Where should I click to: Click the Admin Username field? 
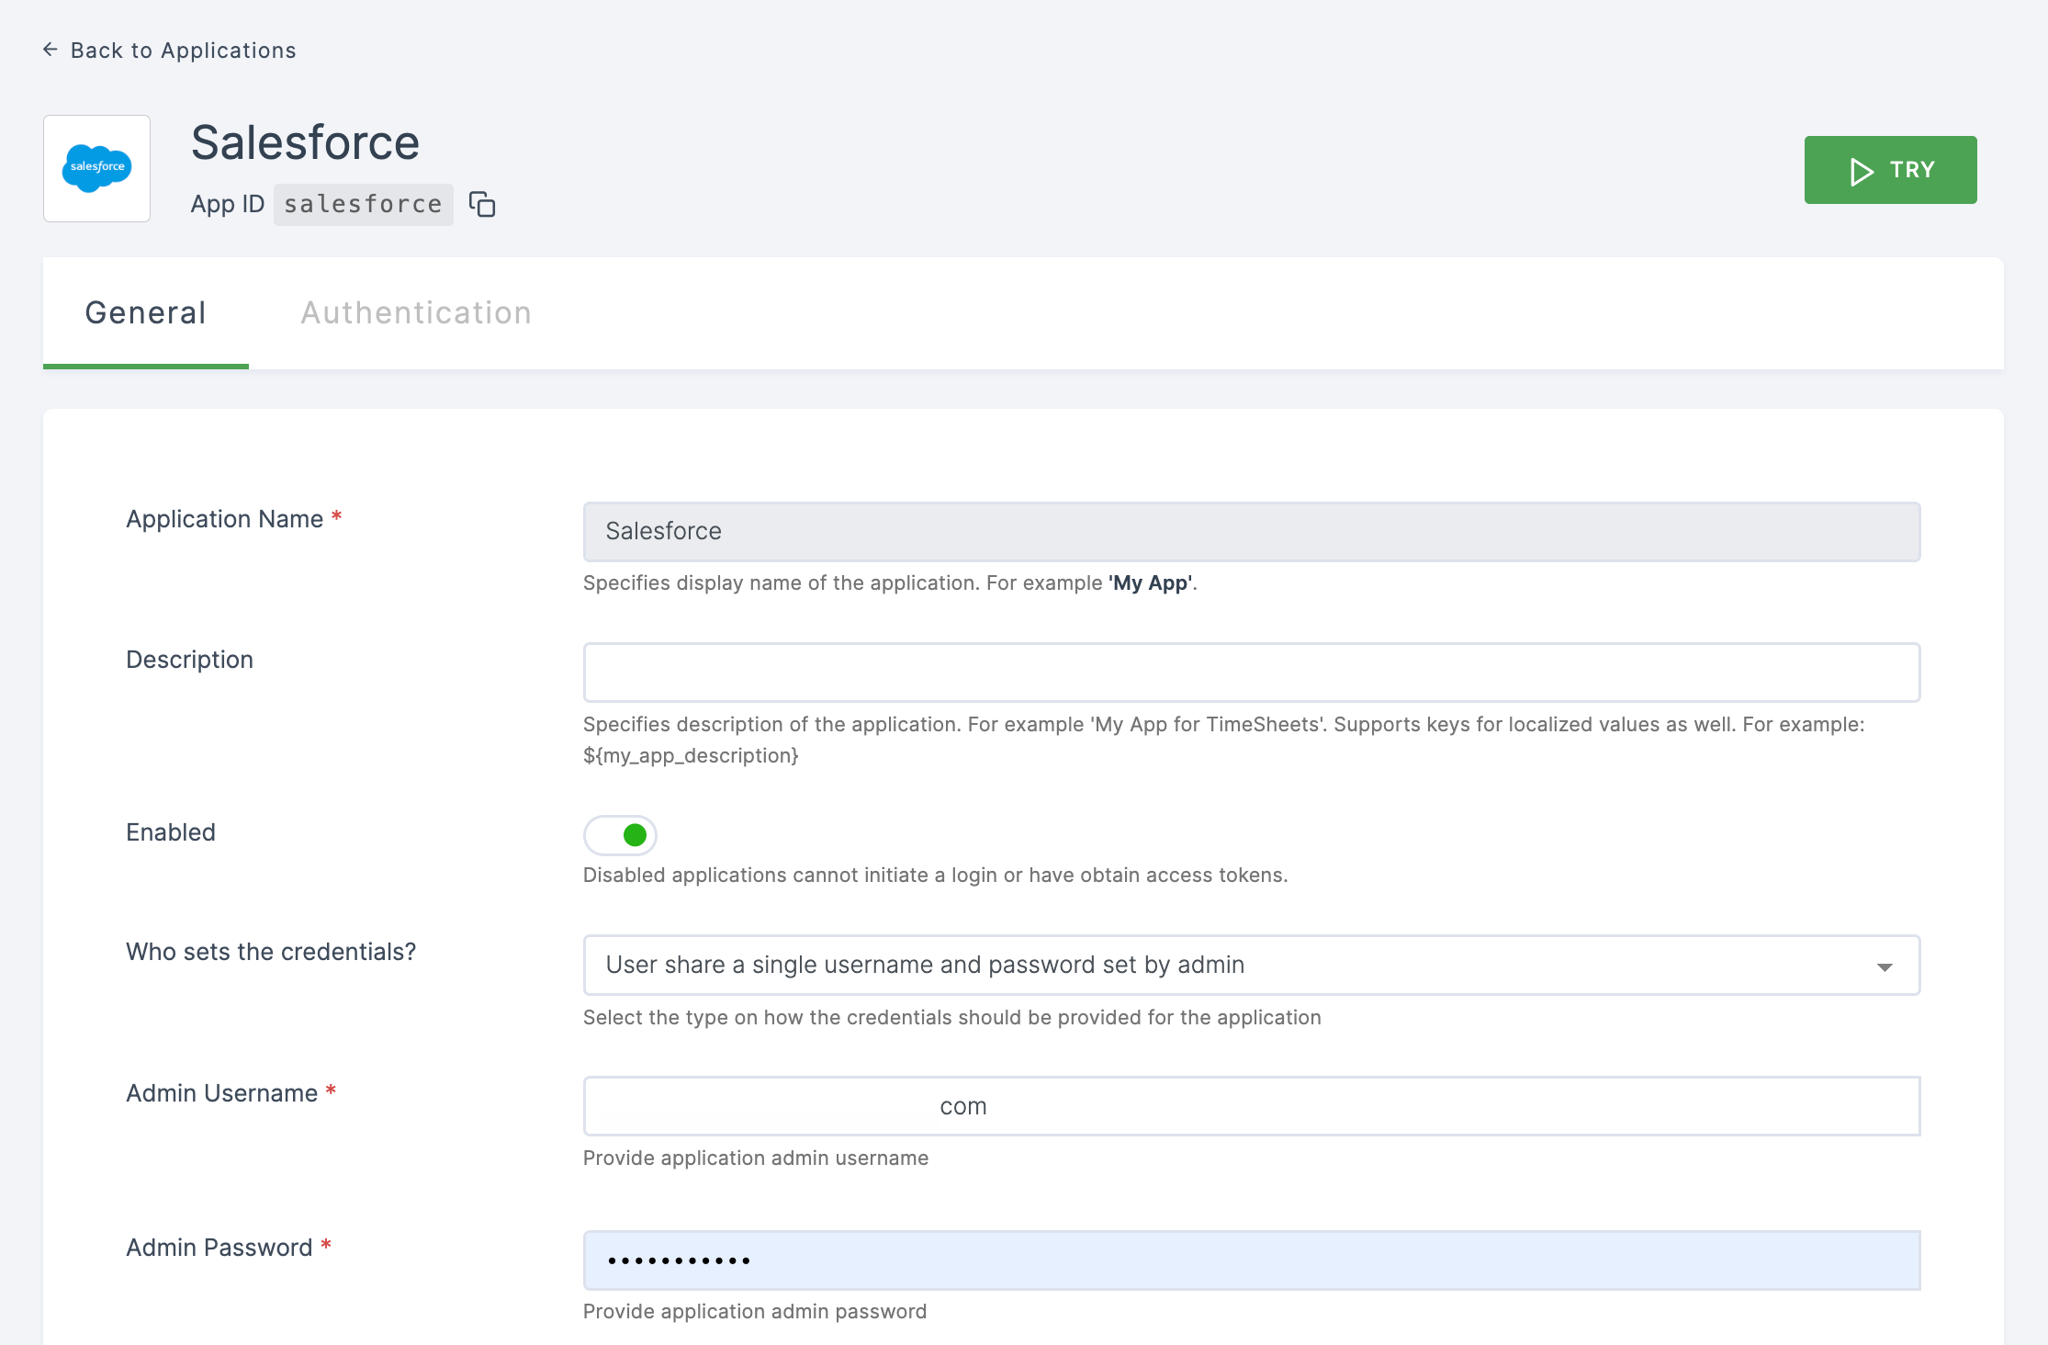tap(1251, 1106)
